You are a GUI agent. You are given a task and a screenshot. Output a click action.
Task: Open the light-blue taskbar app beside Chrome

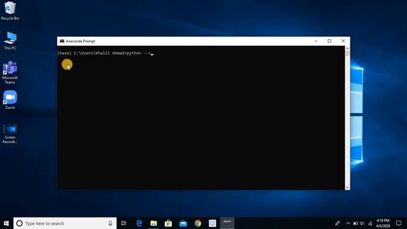point(212,223)
